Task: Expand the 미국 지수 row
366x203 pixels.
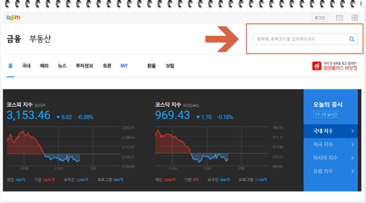Action: pyautogui.click(x=333, y=144)
